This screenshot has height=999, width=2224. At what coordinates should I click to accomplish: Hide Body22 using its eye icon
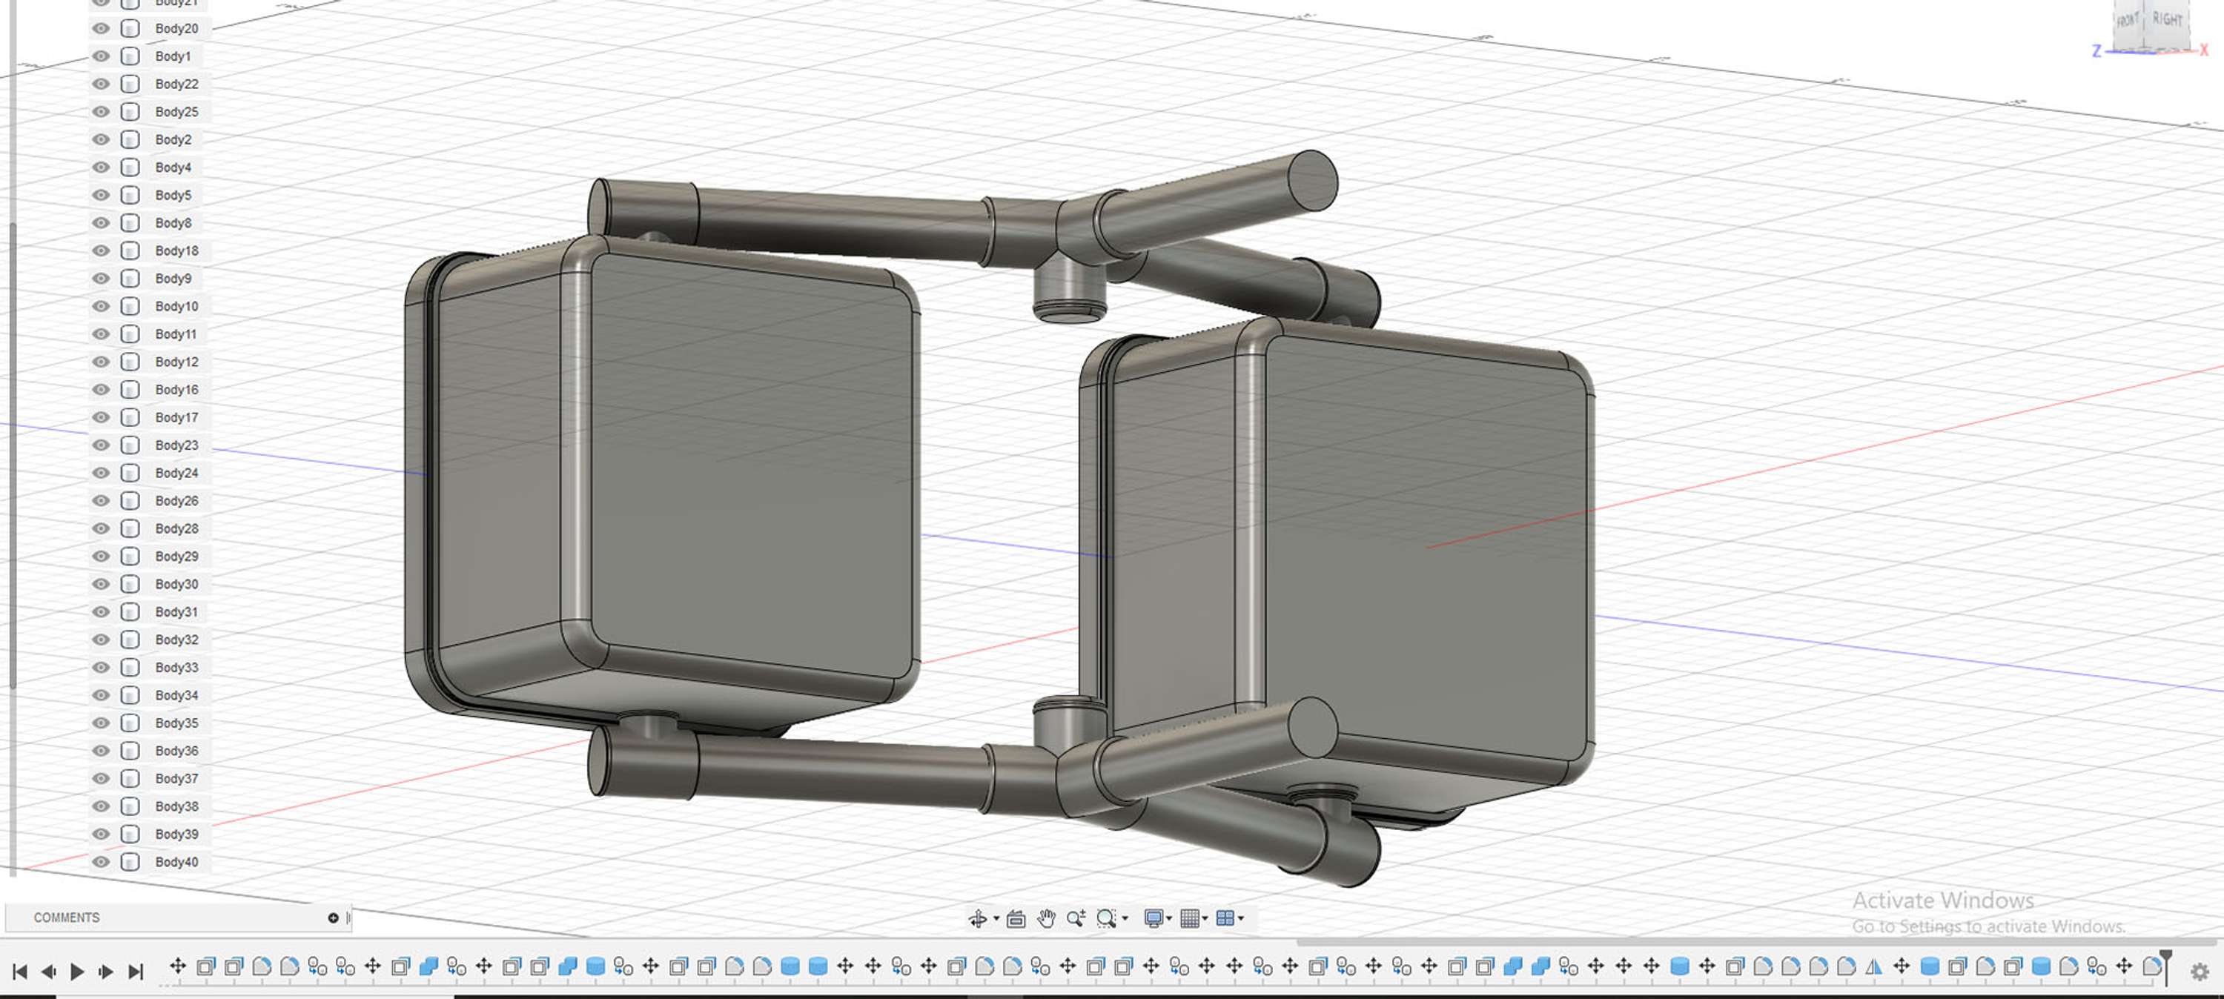[x=101, y=84]
